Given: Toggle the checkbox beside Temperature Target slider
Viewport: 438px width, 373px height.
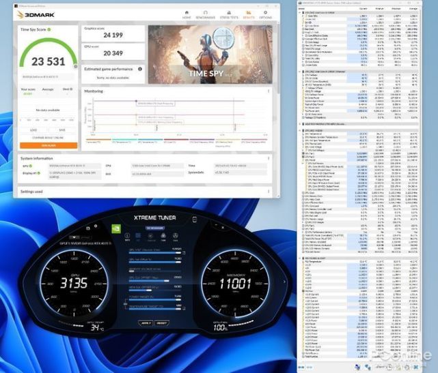Looking at the screenshot, I should [184, 309].
